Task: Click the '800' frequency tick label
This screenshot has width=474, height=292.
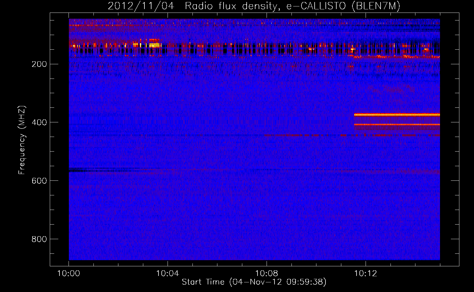Action: pos(39,239)
